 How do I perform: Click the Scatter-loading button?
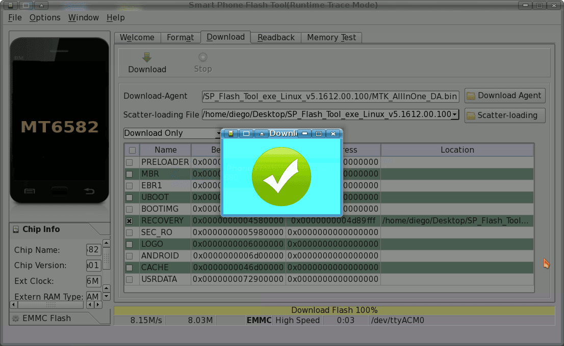pyautogui.click(x=505, y=115)
